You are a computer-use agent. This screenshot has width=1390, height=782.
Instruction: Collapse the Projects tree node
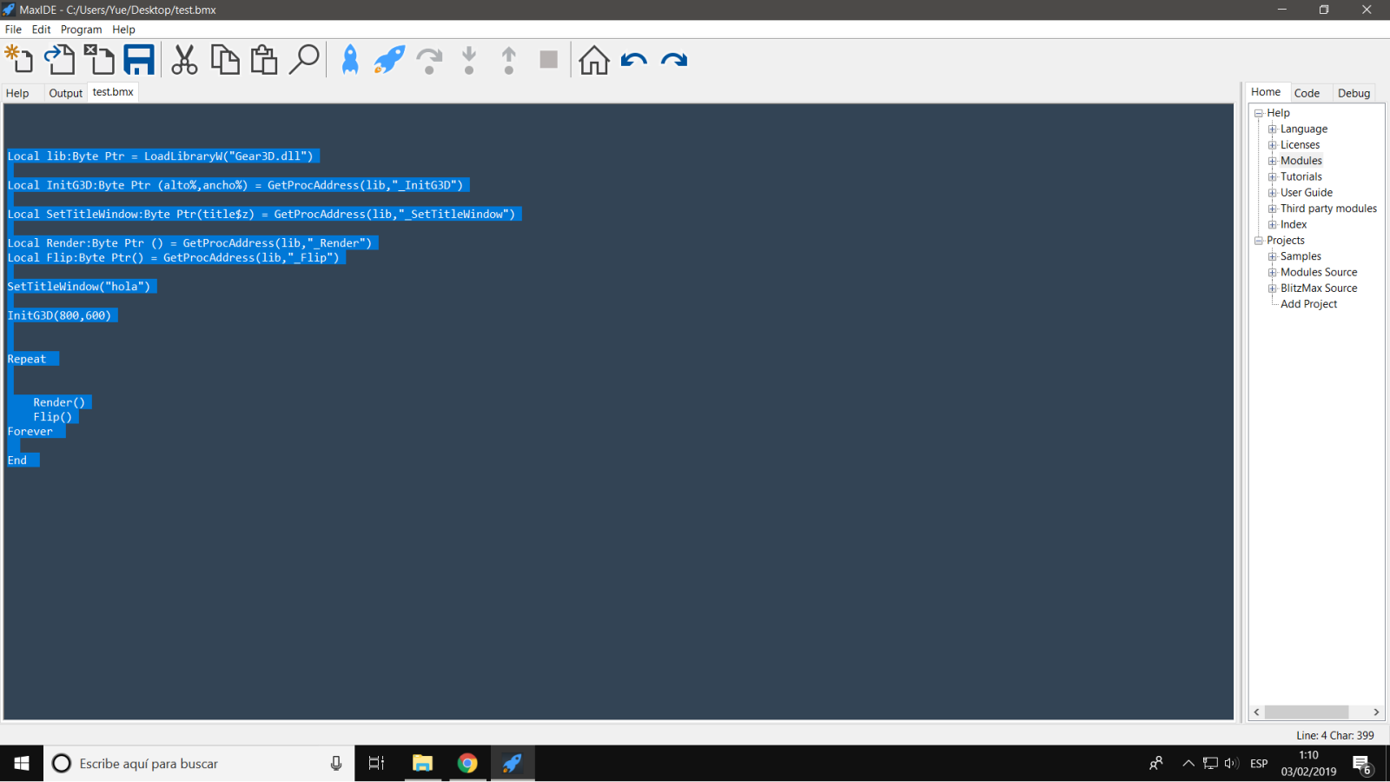[1258, 241]
